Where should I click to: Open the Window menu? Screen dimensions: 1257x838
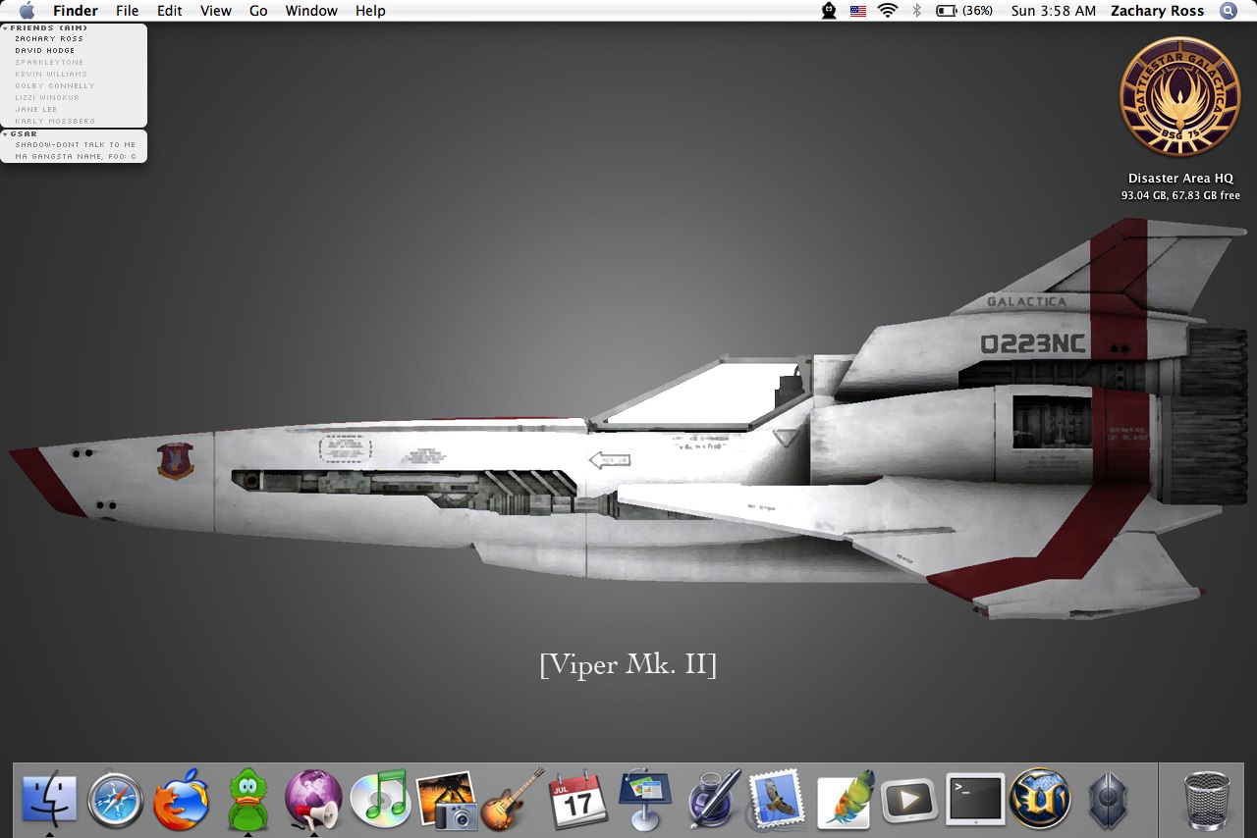[311, 11]
